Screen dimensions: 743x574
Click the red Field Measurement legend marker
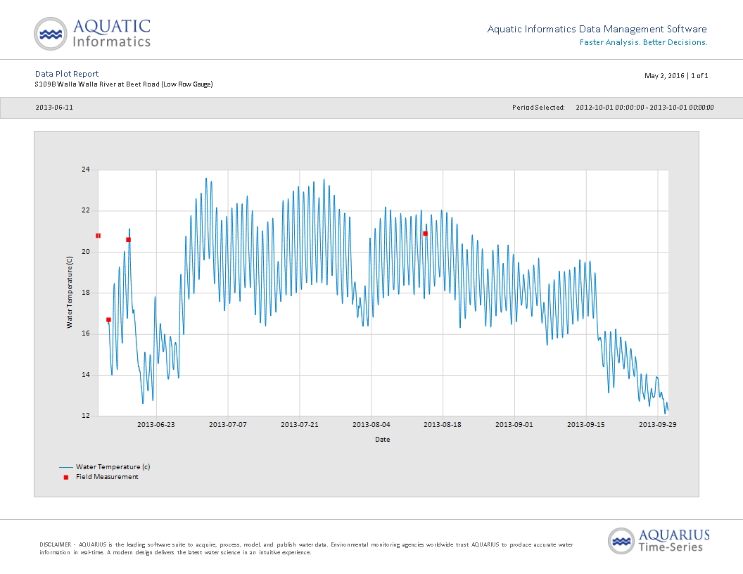(66, 477)
